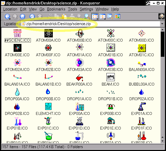Toggle the Tree View mode button

coord(102,16)
